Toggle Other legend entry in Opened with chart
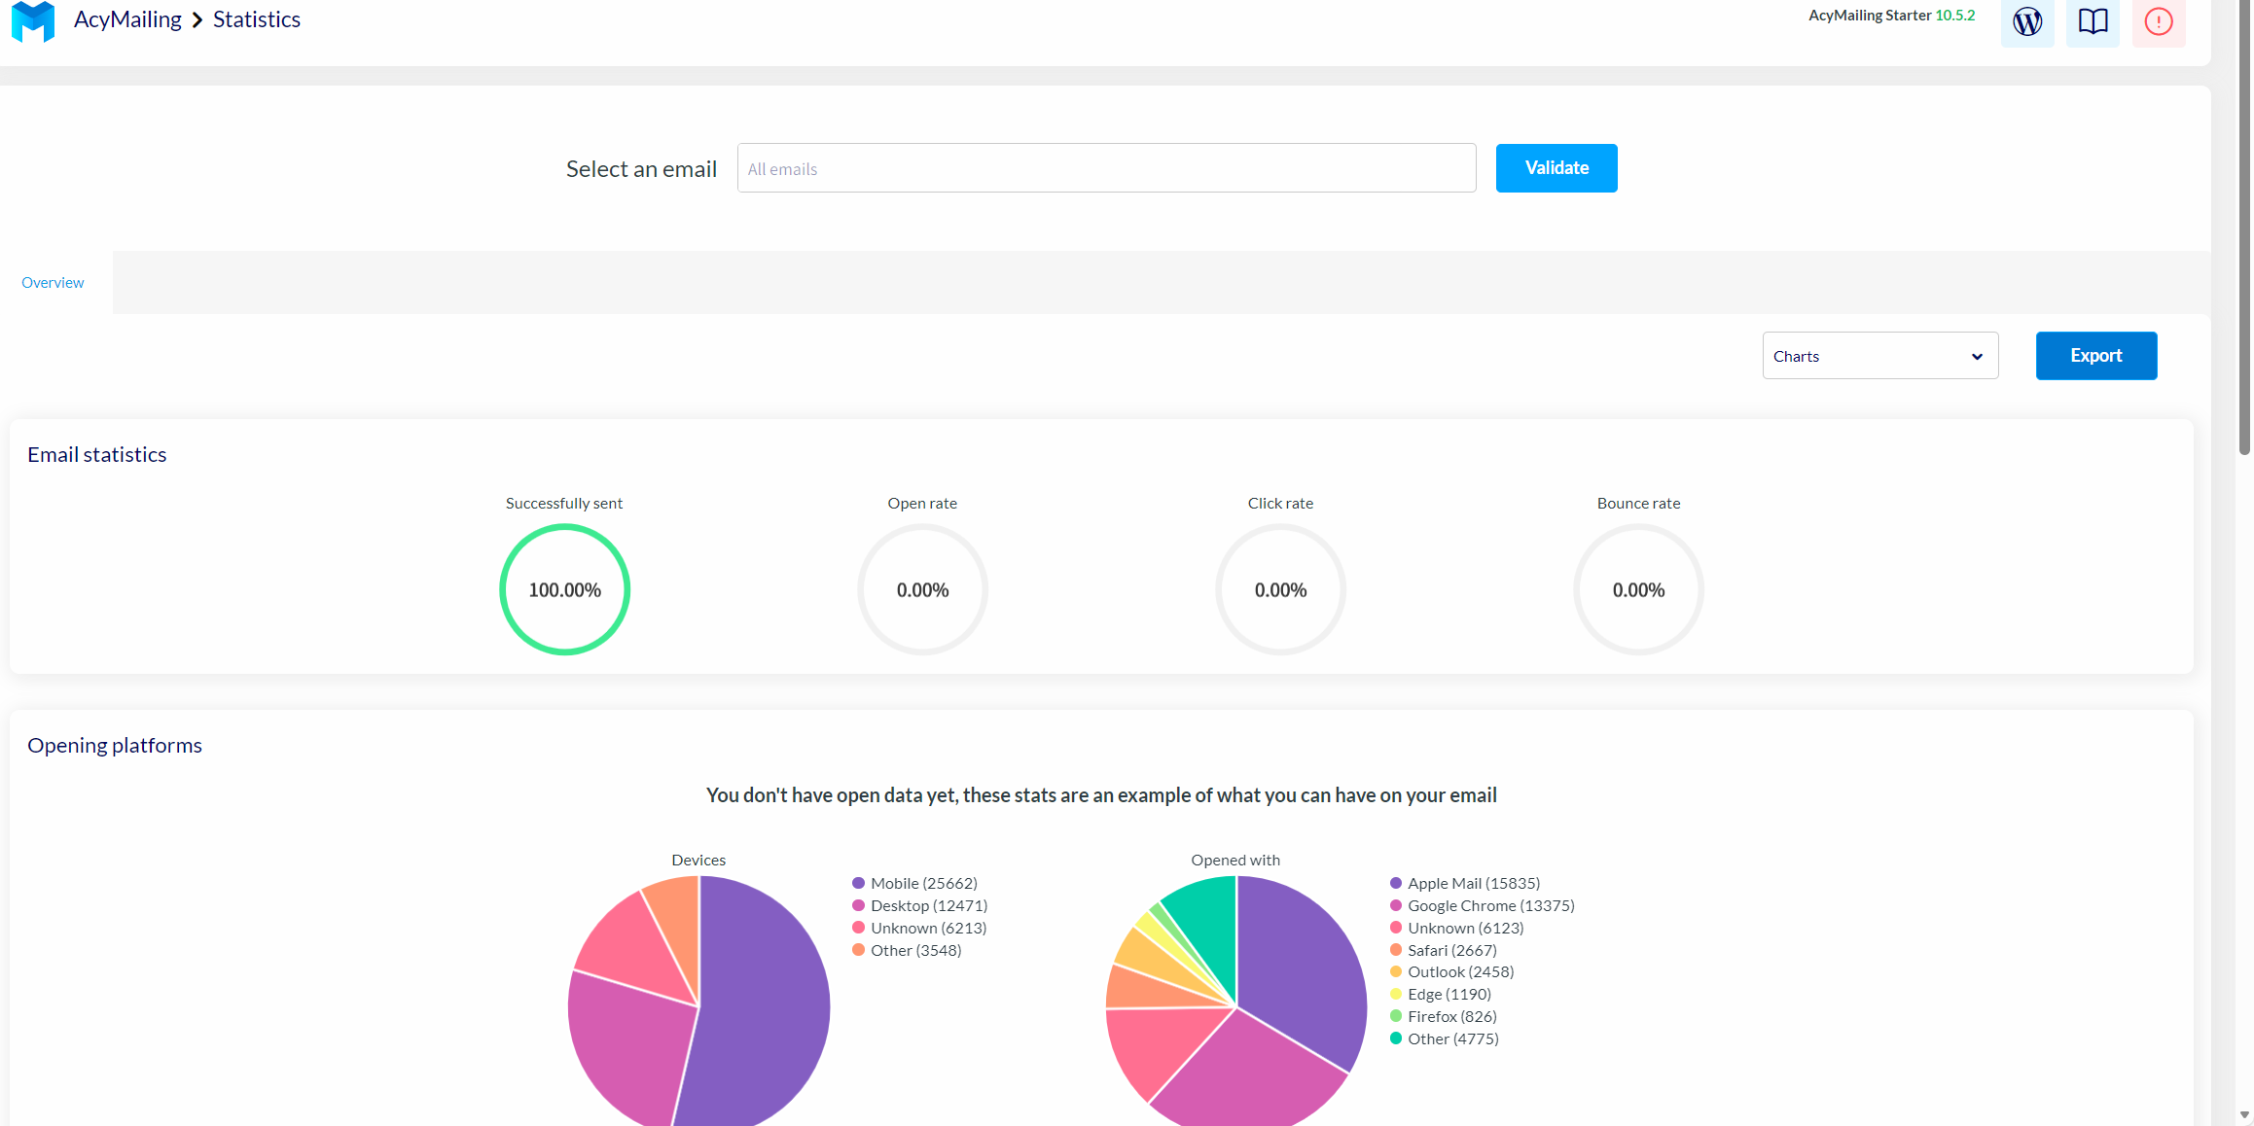This screenshot has height=1126, width=2254. pyautogui.click(x=1452, y=1038)
